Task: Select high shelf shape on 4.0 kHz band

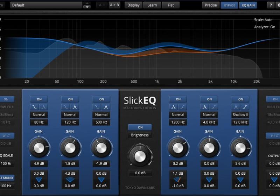Action: (x=213, y=107)
